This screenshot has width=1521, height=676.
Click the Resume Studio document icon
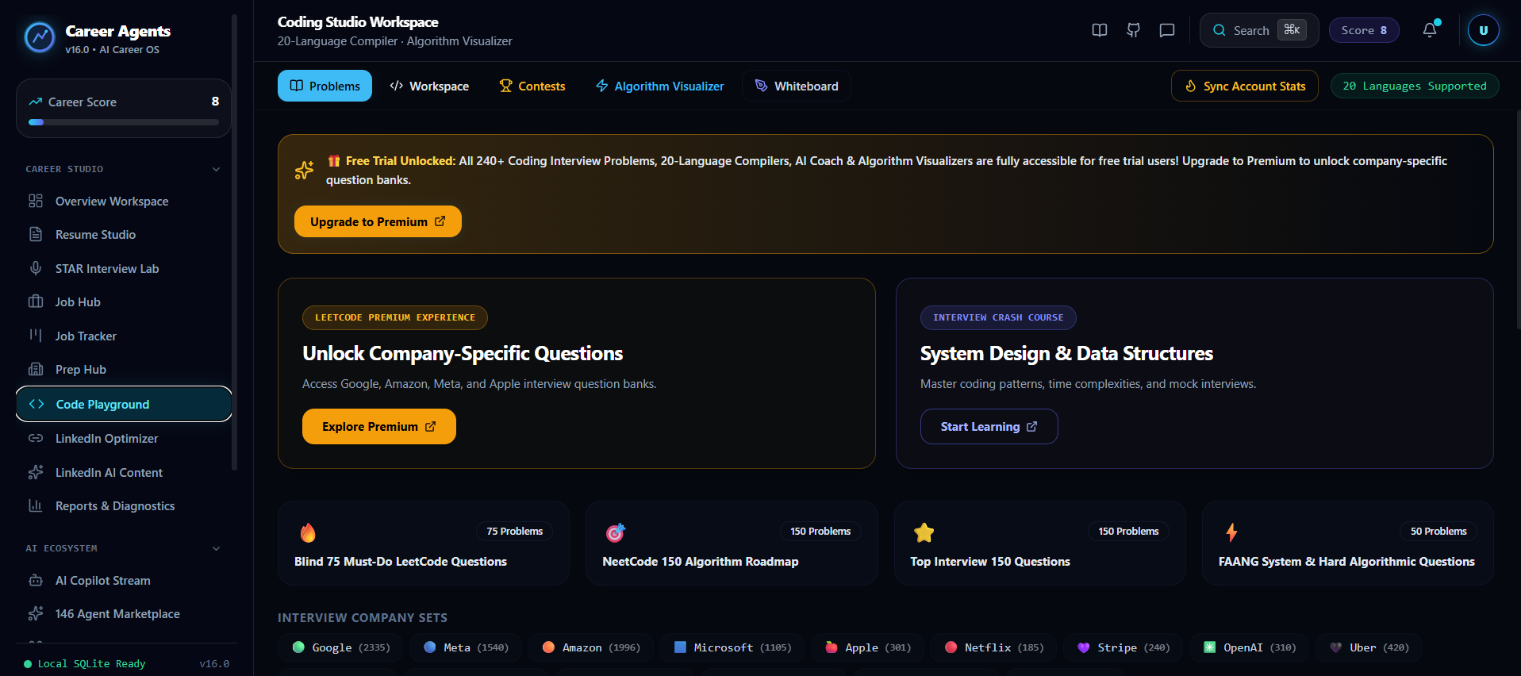pyautogui.click(x=36, y=234)
